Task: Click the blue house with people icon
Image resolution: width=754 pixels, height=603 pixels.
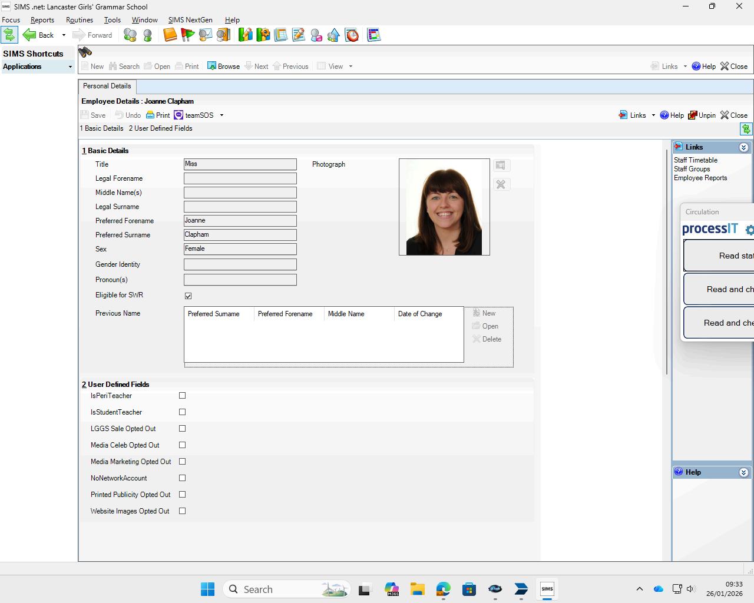Action: click(333, 35)
